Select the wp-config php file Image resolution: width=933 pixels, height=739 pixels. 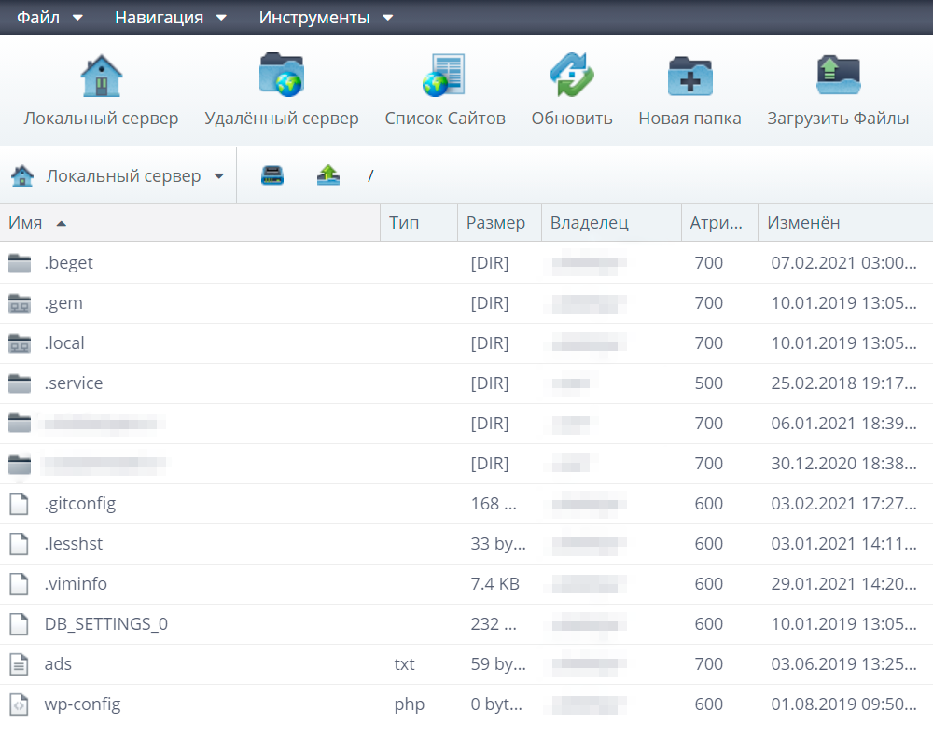pyautogui.click(x=82, y=704)
